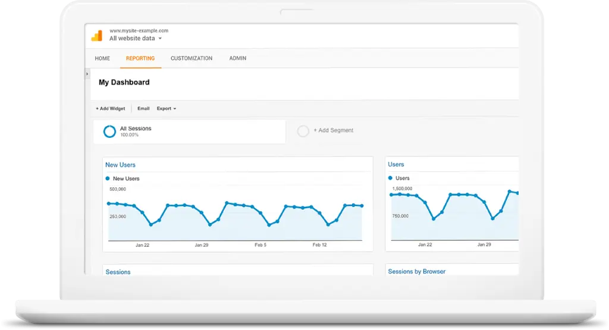
Task: Click the My Dashboard heading
Action: [124, 82]
